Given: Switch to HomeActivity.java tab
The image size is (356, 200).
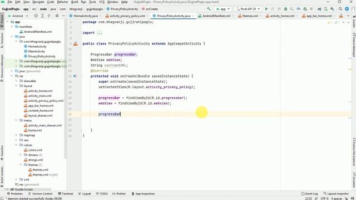Looking at the screenshot, I should (86, 16).
